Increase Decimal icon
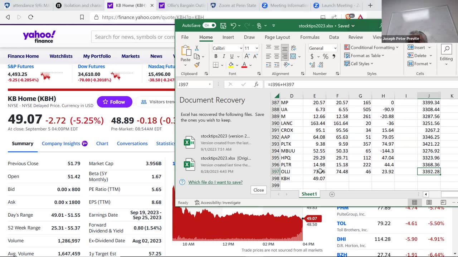458x257 pixels. pyautogui.click(x=312, y=65)
